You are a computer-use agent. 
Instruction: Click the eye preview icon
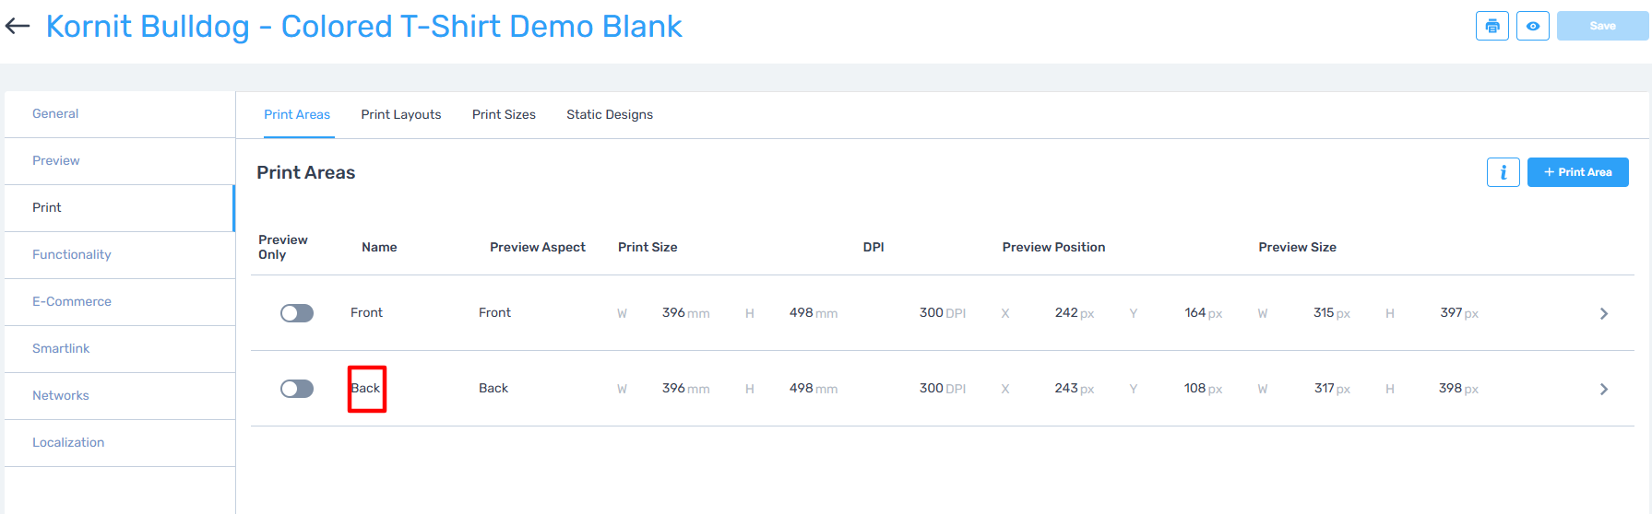pyautogui.click(x=1532, y=26)
